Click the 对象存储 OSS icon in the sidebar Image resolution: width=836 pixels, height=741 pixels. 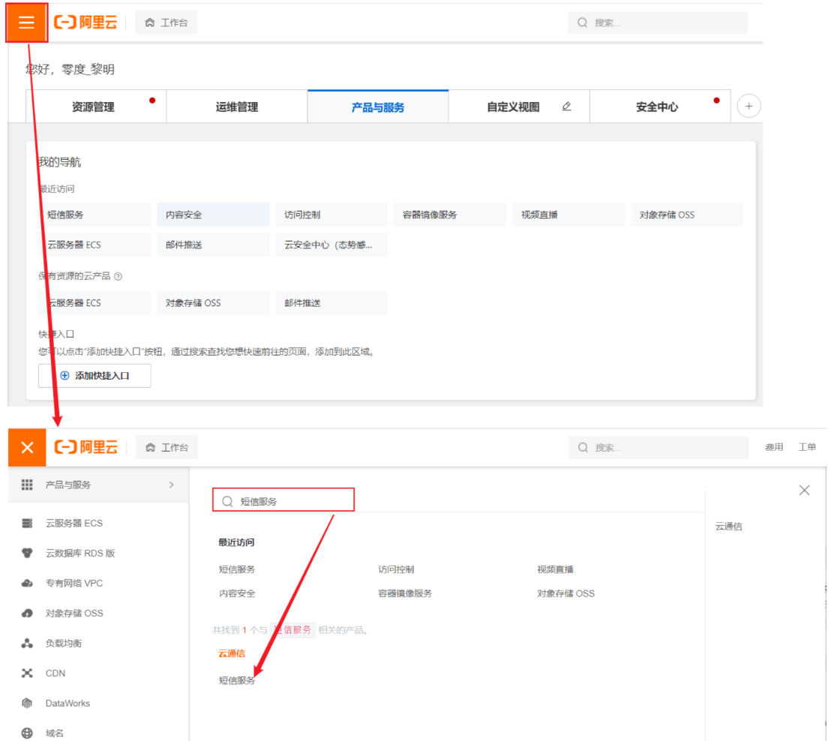[x=27, y=613]
